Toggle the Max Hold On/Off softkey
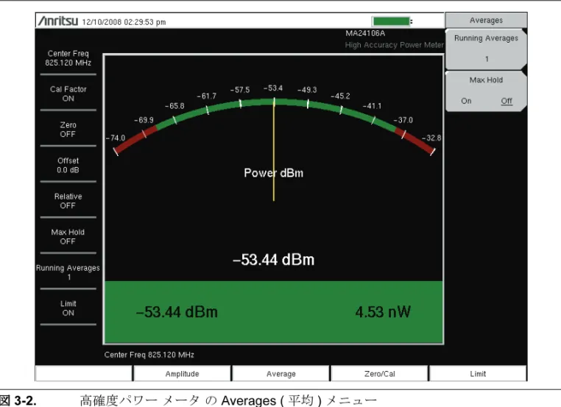This screenshot has width=561, height=407. 486,91
